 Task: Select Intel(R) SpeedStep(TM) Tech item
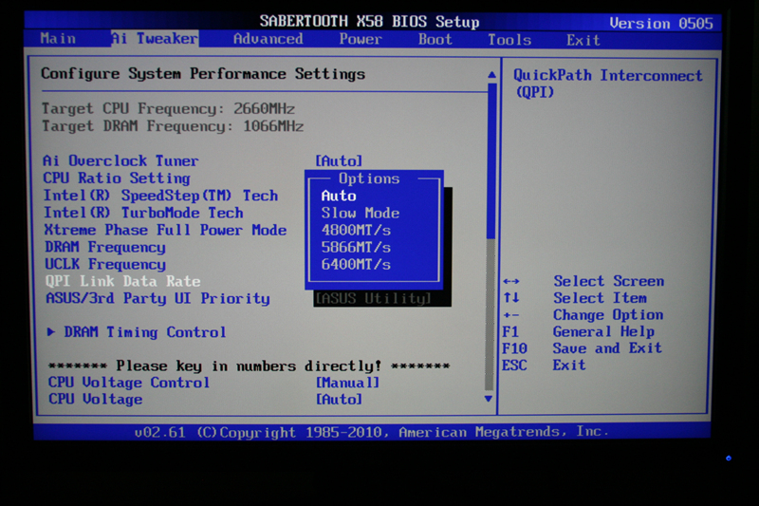160,196
